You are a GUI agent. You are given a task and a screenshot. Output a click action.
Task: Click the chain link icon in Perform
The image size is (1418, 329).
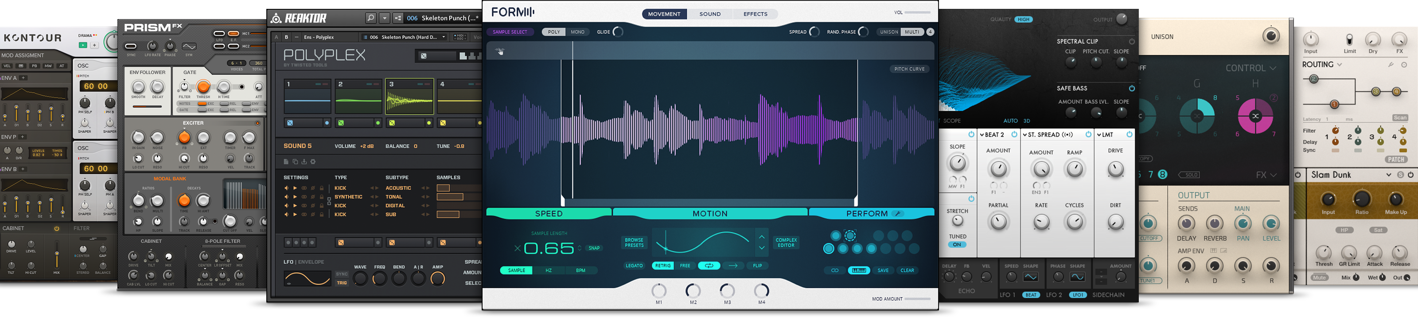pyautogui.click(x=835, y=270)
